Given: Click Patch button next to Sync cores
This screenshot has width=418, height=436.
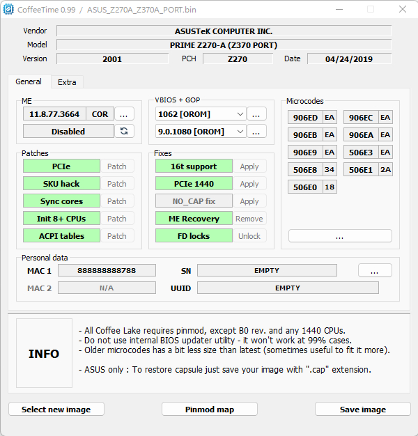Looking at the screenshot, I should (x=117, y=201).
